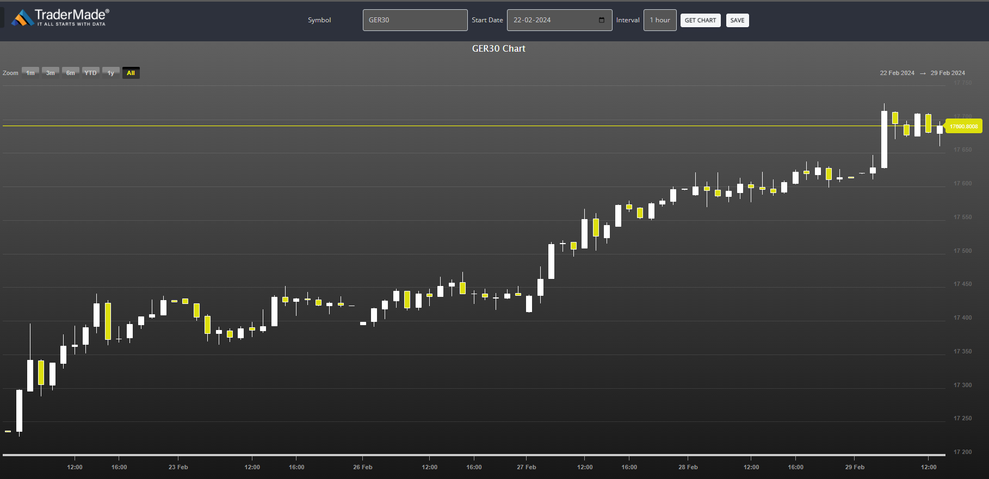The height and width of the screenshot is (479, 989).
Task: Click the 26 Feb x-axis label
Action: (x=363, y=467)
